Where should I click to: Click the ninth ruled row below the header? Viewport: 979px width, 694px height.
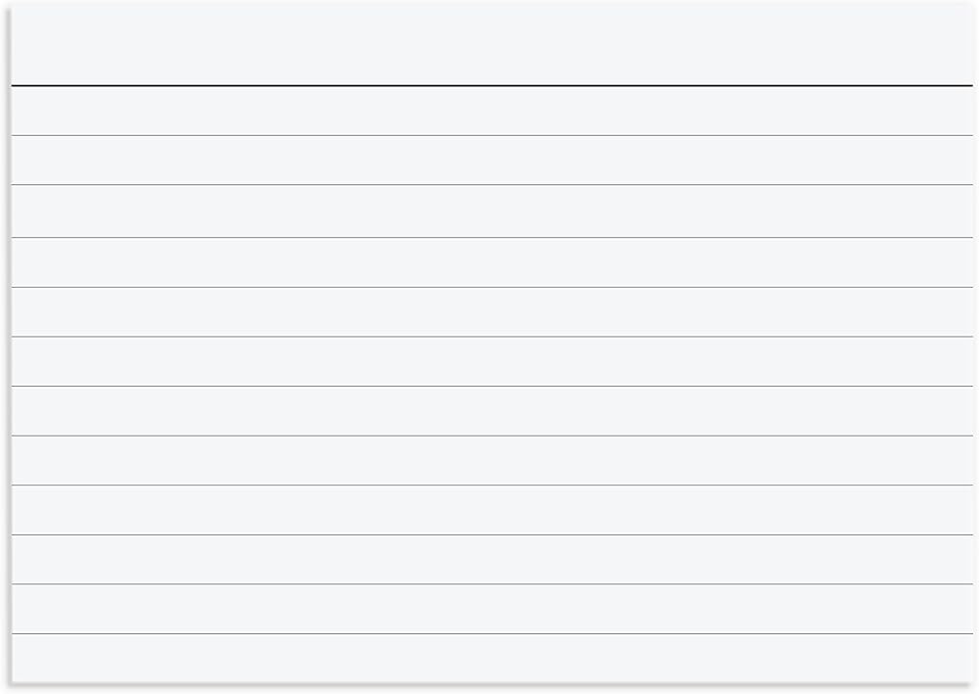tap(491, 509)
